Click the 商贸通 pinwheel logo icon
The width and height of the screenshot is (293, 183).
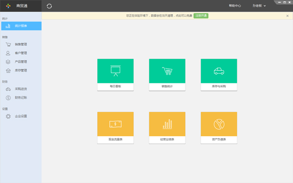pos(8,6)
